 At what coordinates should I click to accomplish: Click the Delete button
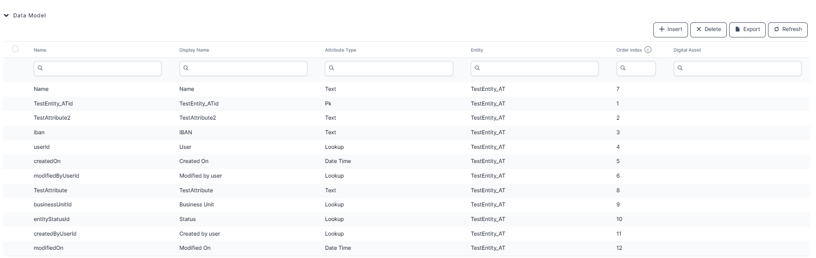pos(708,29)
